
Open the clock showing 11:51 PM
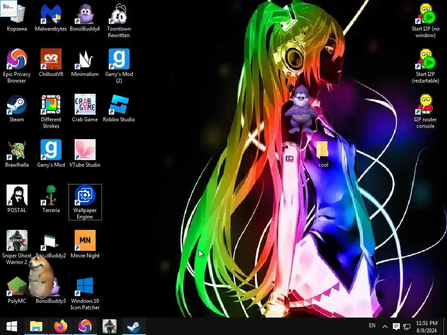click(x=426, y=326)
